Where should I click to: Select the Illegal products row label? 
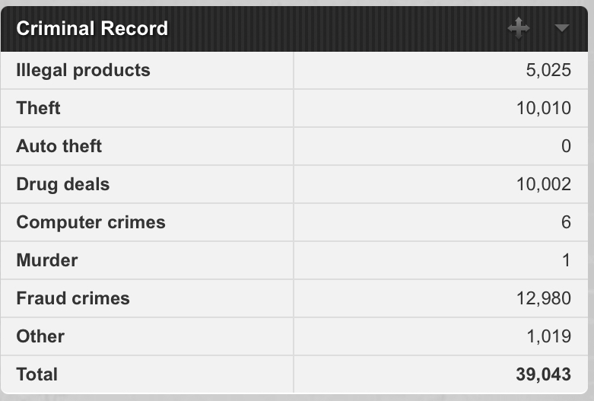(84, 71)
